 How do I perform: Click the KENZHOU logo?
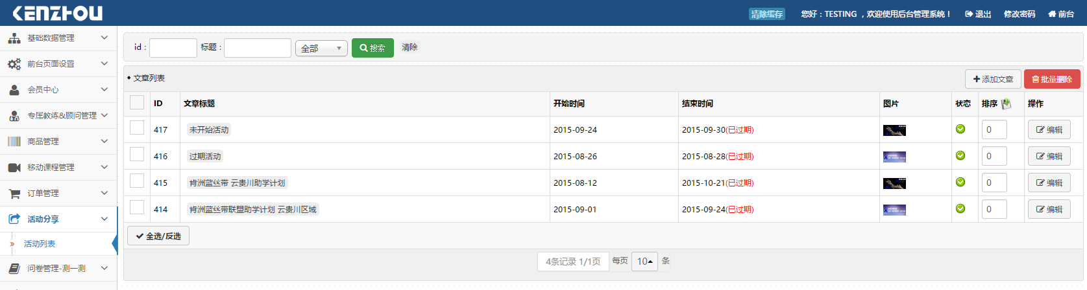(58, 13)
